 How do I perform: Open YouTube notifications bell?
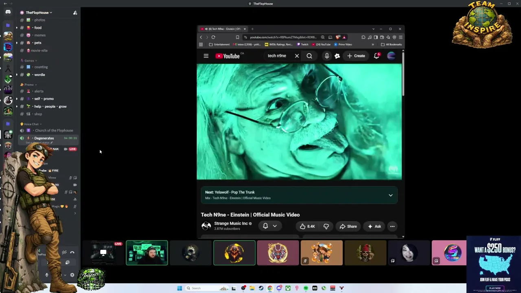point(377,56)
